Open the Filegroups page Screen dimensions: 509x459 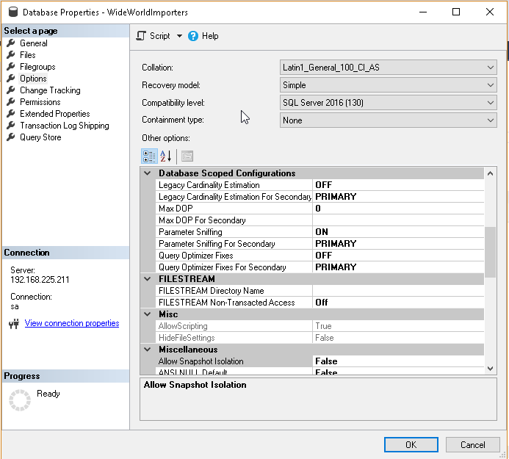(37, 67)
